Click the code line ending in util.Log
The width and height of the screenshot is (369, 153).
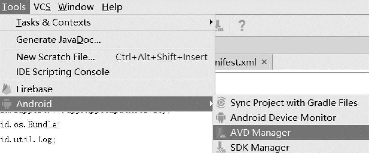click(28, 139)
